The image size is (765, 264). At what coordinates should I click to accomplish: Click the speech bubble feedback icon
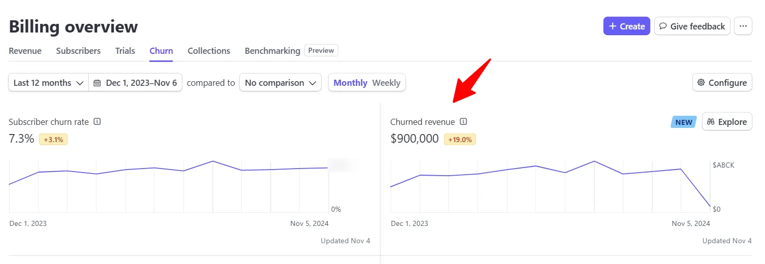[663, 26]
